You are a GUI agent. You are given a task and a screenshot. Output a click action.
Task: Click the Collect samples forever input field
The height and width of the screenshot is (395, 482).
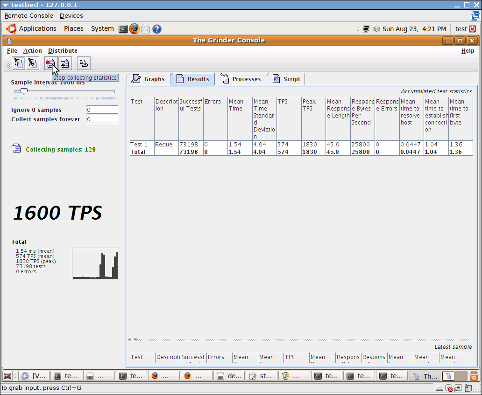102,119
